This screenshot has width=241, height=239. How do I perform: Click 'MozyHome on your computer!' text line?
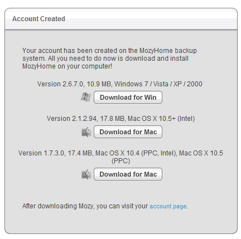click(x=67, y=66)
